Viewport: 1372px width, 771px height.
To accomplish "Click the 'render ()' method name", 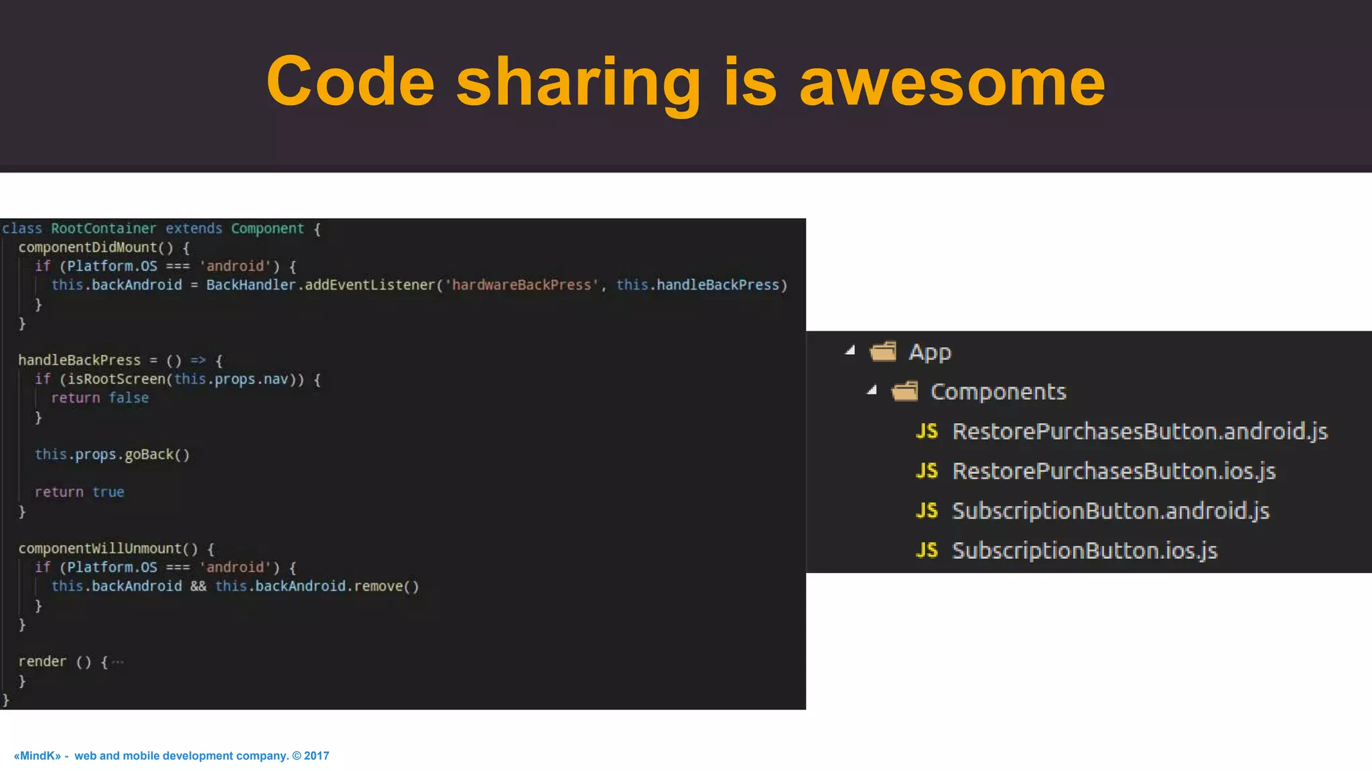I will 55,662.
